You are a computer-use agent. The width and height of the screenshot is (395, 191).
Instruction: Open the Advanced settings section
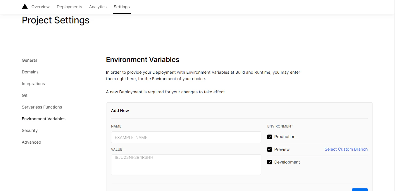(x=31, y=142)
